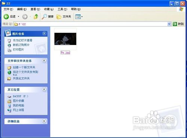Collapse the 其它位置 panel
The height and width of the screenshot is (138, 187).
[x=44, y=90]
